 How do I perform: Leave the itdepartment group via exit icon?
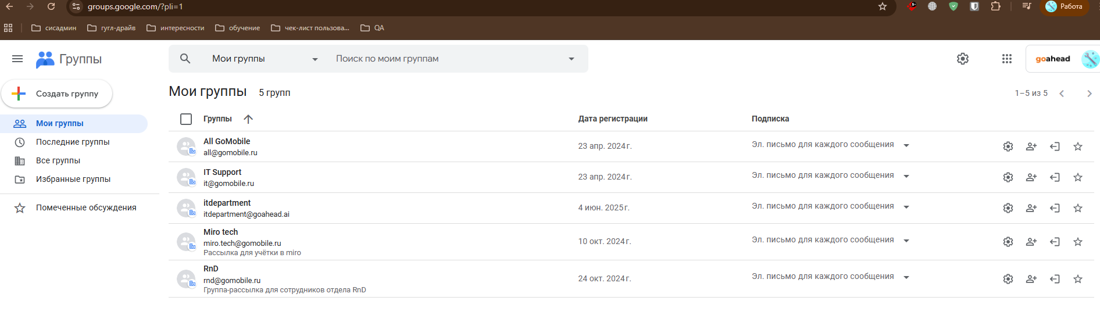click(1054, 208)
